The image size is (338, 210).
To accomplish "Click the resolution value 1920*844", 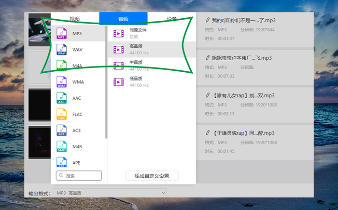I will pos(265,30).
